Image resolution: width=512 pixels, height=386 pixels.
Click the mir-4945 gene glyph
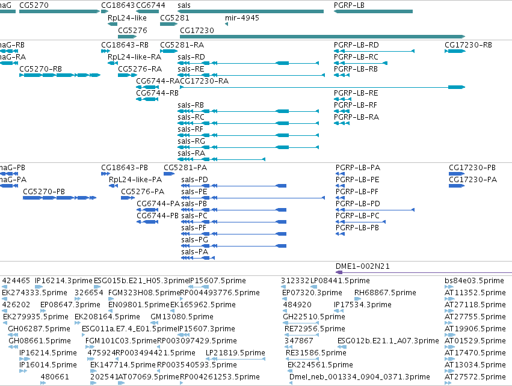pos(226,24)
